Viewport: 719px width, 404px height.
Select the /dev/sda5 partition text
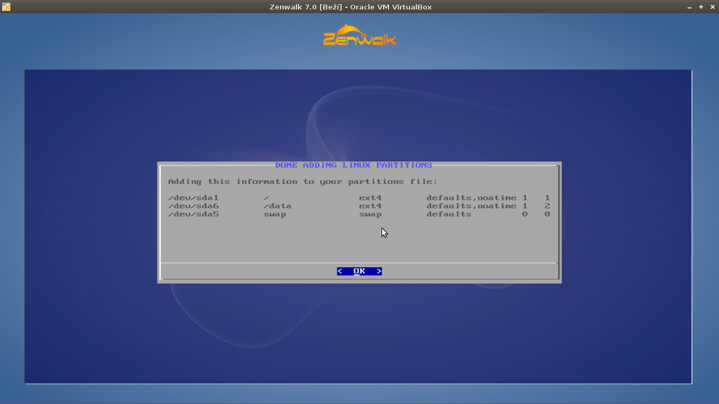193,215
